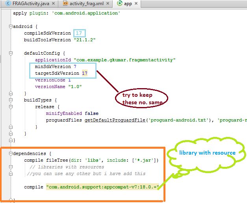Collapse the buildTypes block fold marker

click(x=11, y=100)
